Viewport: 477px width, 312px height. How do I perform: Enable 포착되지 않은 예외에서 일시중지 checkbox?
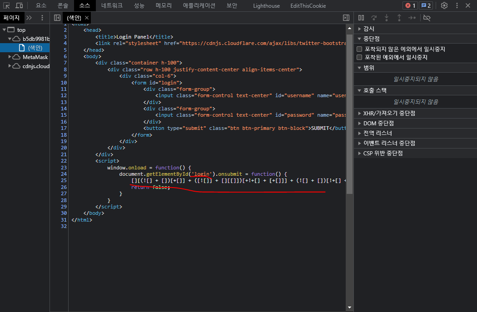point(359,49)
